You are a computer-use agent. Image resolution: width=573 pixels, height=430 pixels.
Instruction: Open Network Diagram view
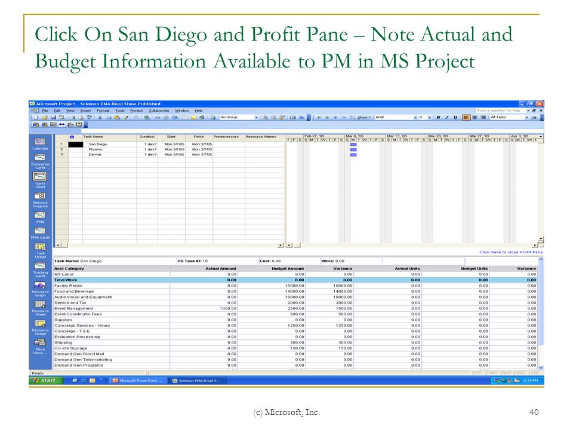point(40,199)
